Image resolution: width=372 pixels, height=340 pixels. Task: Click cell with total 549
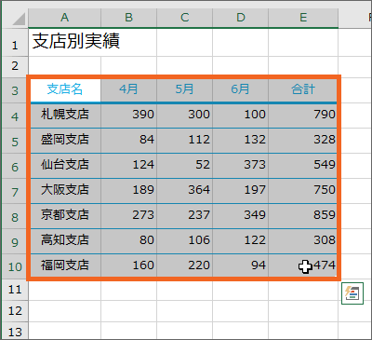pyautogui.click(x=302, y=166)
